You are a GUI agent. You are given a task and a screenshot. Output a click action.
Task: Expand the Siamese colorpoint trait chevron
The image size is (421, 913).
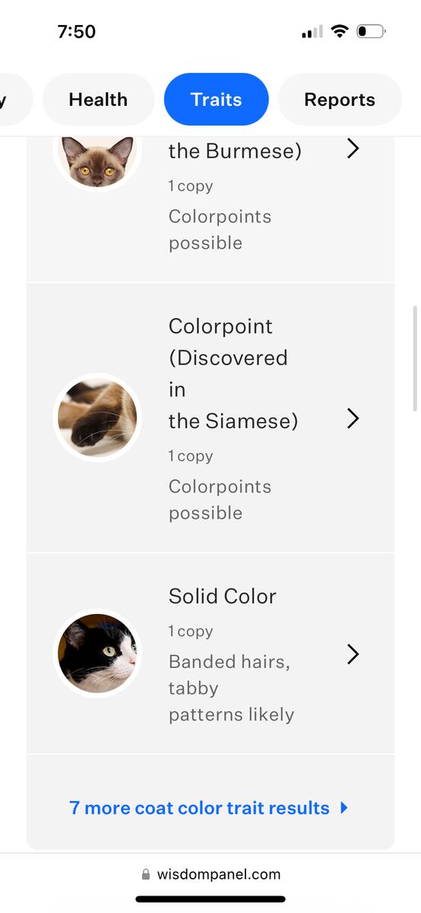(353, 418)
